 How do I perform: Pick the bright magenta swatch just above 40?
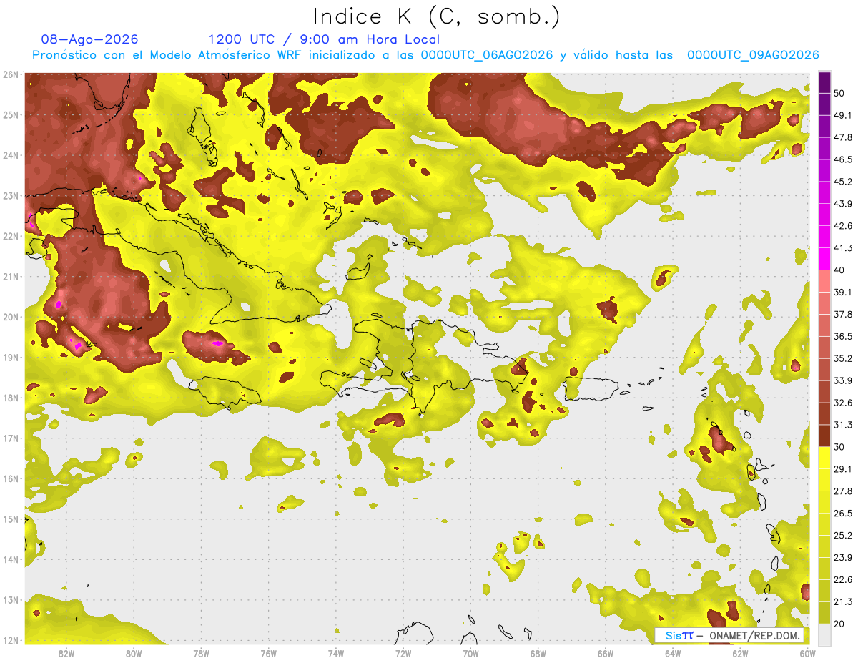824,258
